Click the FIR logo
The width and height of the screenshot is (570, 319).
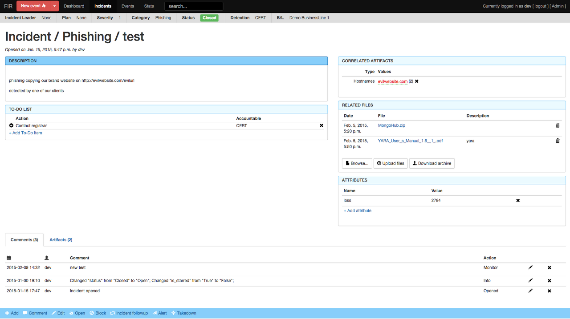click(8, 6)
